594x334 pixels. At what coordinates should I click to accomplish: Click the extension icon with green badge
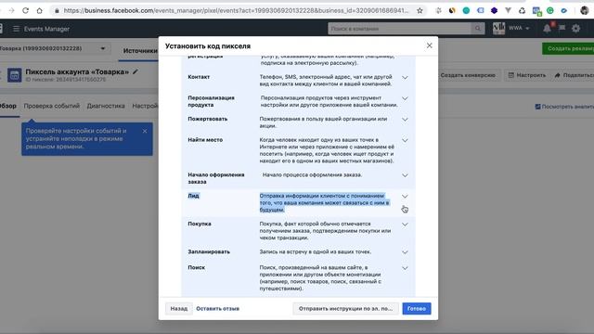tap(536, 11)
